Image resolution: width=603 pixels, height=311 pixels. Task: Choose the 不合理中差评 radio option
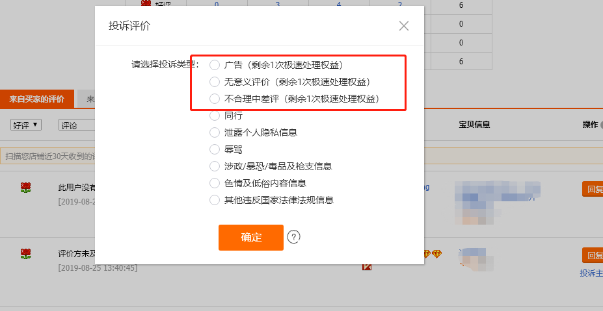tap(214, 99)
